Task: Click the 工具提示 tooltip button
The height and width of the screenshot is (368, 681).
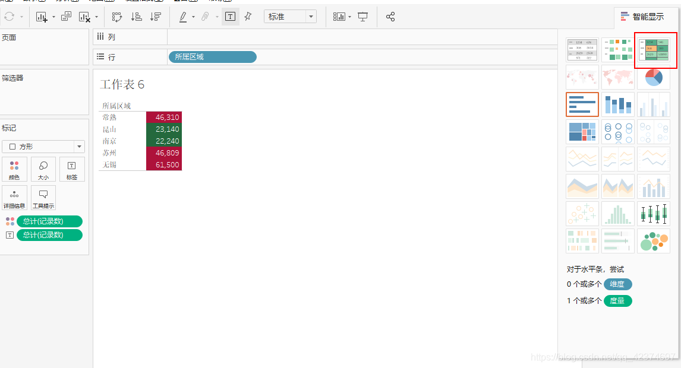Action: pos(43,198)
